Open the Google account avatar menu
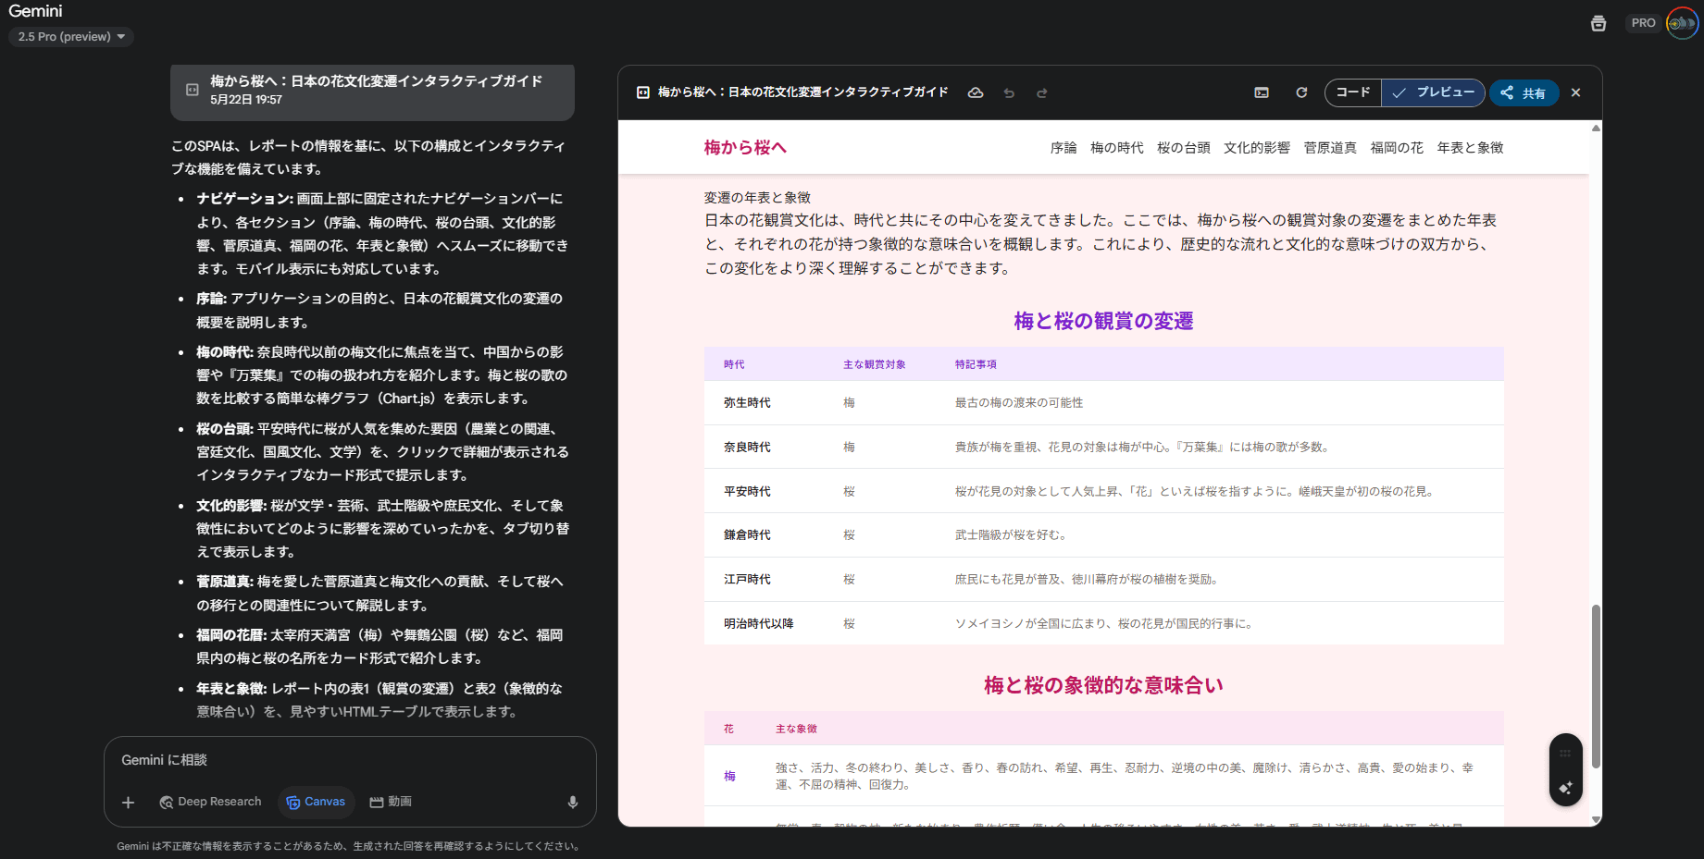 (1682, 23)
